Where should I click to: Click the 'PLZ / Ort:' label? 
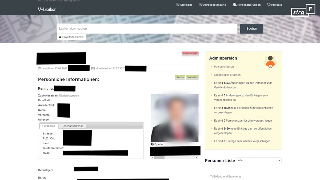(49, 138)
